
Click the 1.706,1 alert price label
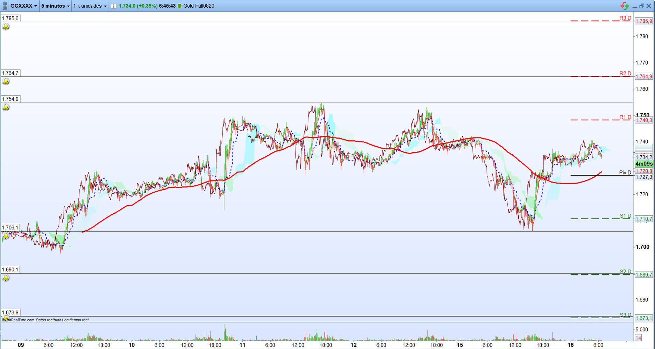(x=10, y=228)
